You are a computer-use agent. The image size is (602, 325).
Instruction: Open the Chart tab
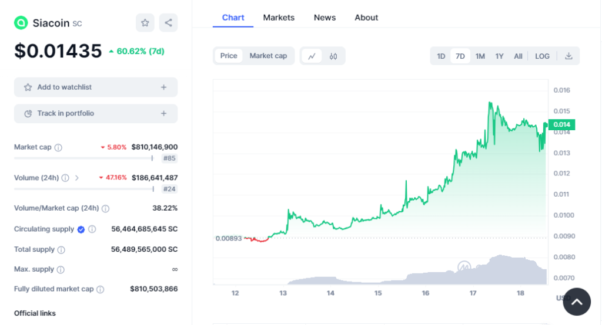click(x=233, y=18)
